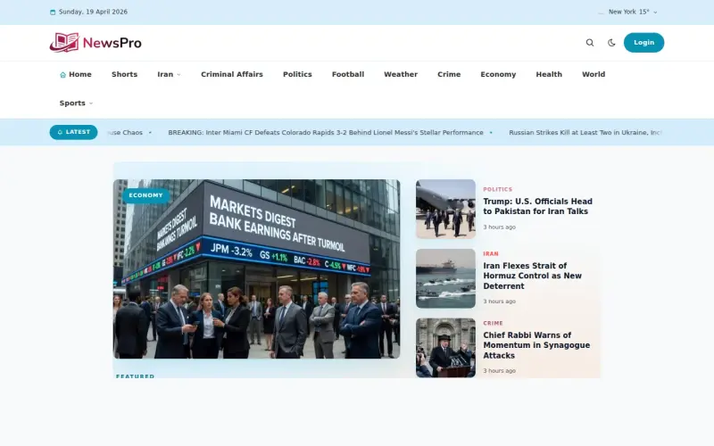714x446 pixels.
Task: Open the NewsPro logo homepage
Action: point(95,43)
